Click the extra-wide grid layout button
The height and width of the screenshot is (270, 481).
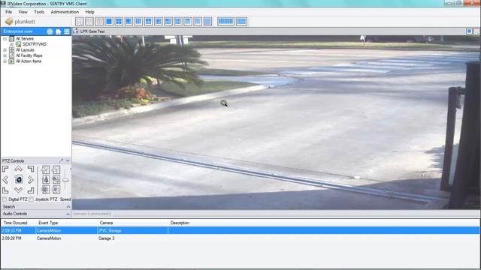225,22
